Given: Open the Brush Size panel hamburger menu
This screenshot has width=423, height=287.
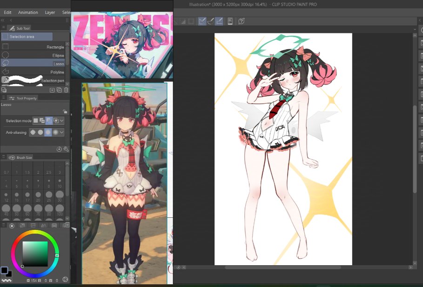Looking at the screenshot, I should (x=4, y=157).
